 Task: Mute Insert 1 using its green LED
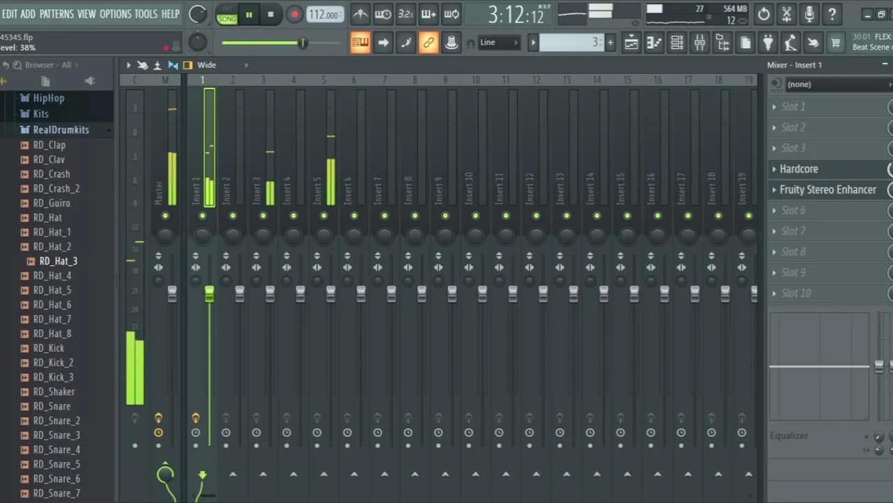pos(202,216)
